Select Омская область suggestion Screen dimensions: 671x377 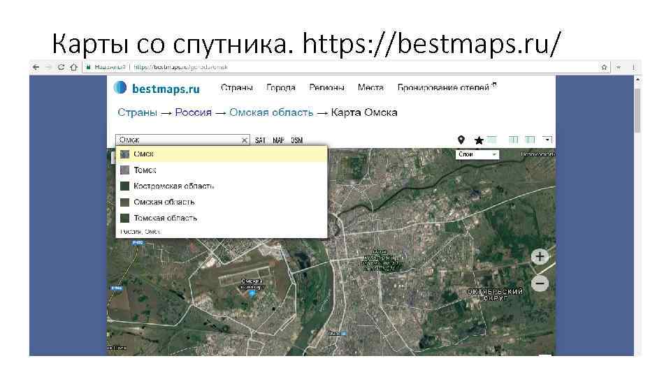pyautogui.click(x=222, y=202)
